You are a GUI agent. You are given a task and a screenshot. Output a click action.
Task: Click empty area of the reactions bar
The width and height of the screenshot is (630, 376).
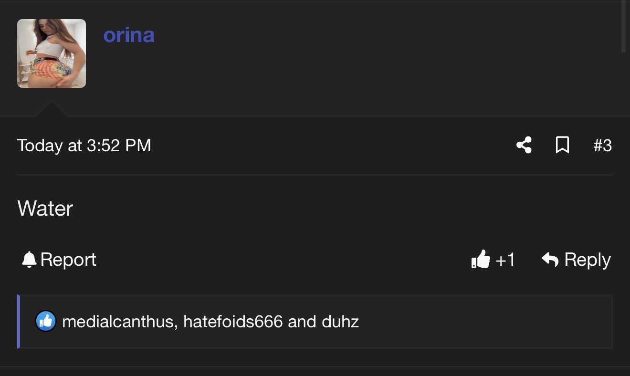tap(477, 322)
